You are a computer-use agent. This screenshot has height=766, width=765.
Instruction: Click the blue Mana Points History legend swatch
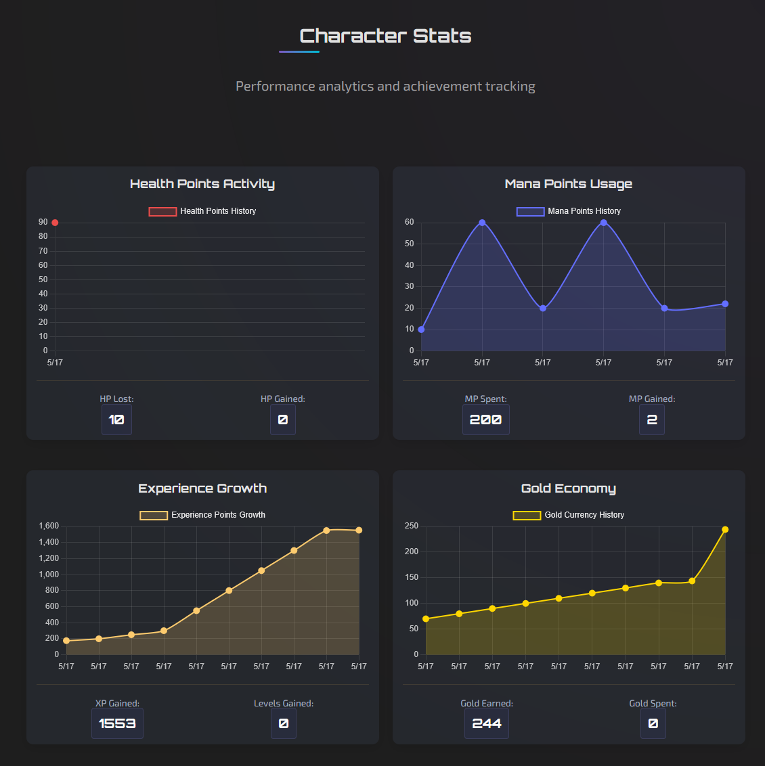tap(531, 210)
